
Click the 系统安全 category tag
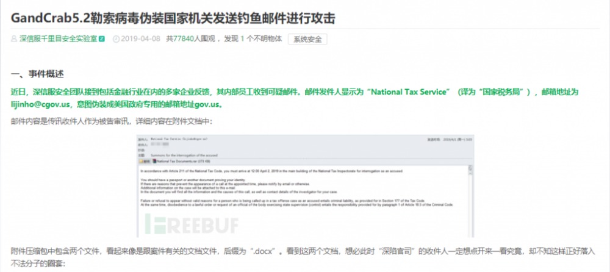pos(307,39)
